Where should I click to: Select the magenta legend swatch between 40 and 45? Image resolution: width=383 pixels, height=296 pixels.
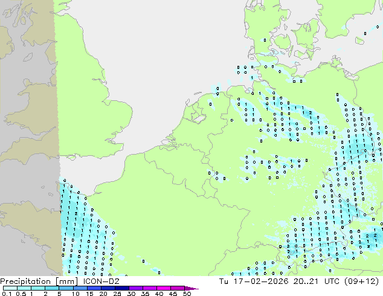(x=164, y=288)
